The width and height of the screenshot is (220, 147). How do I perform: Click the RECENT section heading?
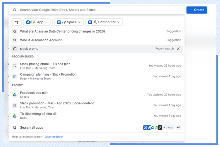click(x=17, y=85)
